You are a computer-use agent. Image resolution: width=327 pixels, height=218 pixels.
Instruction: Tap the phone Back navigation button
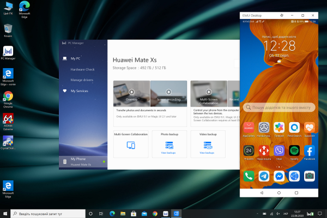coord(263,193)
